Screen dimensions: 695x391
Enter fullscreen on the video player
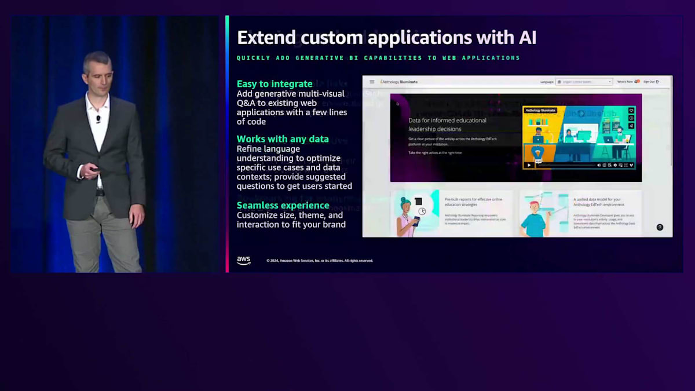(x=625, y=165)
